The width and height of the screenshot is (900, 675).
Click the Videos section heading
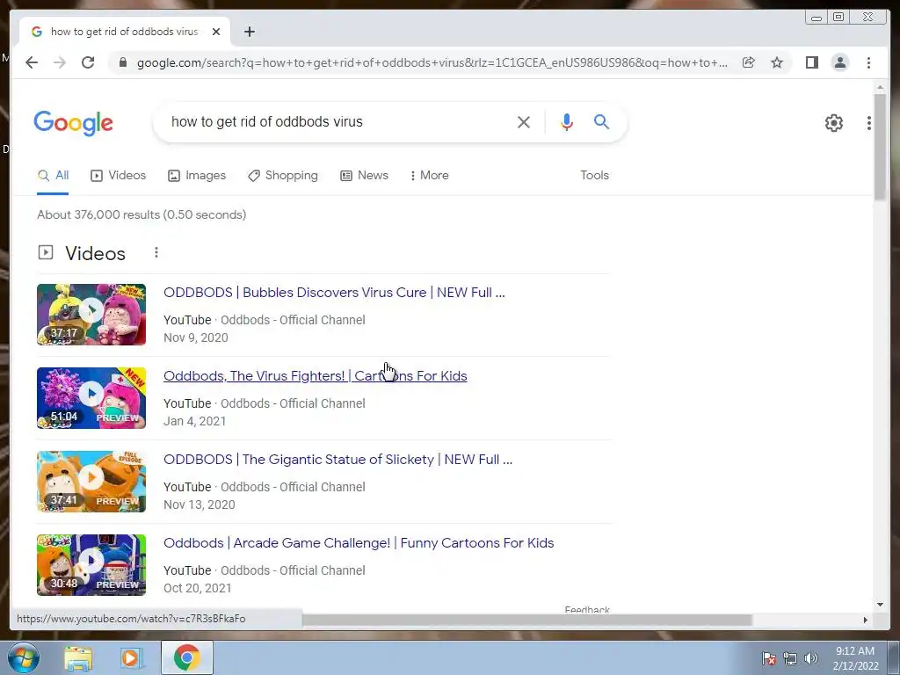coord(95,253)
